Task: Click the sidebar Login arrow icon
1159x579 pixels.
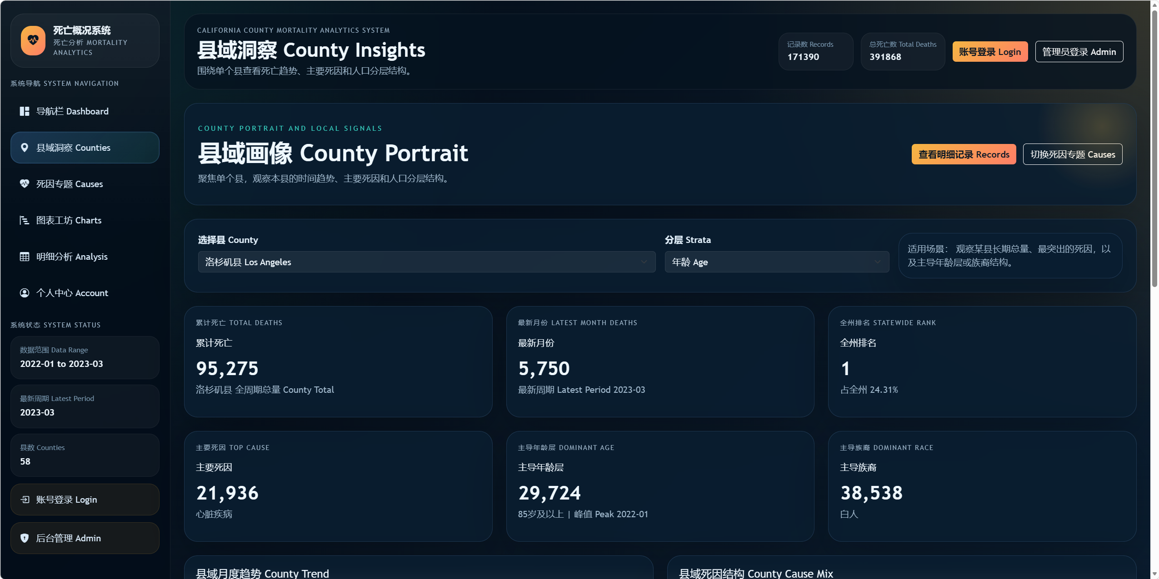Action: (x=25, y=500)
